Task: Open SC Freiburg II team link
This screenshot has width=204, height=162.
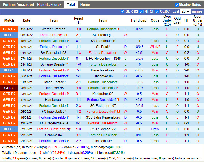Action: 103,35
